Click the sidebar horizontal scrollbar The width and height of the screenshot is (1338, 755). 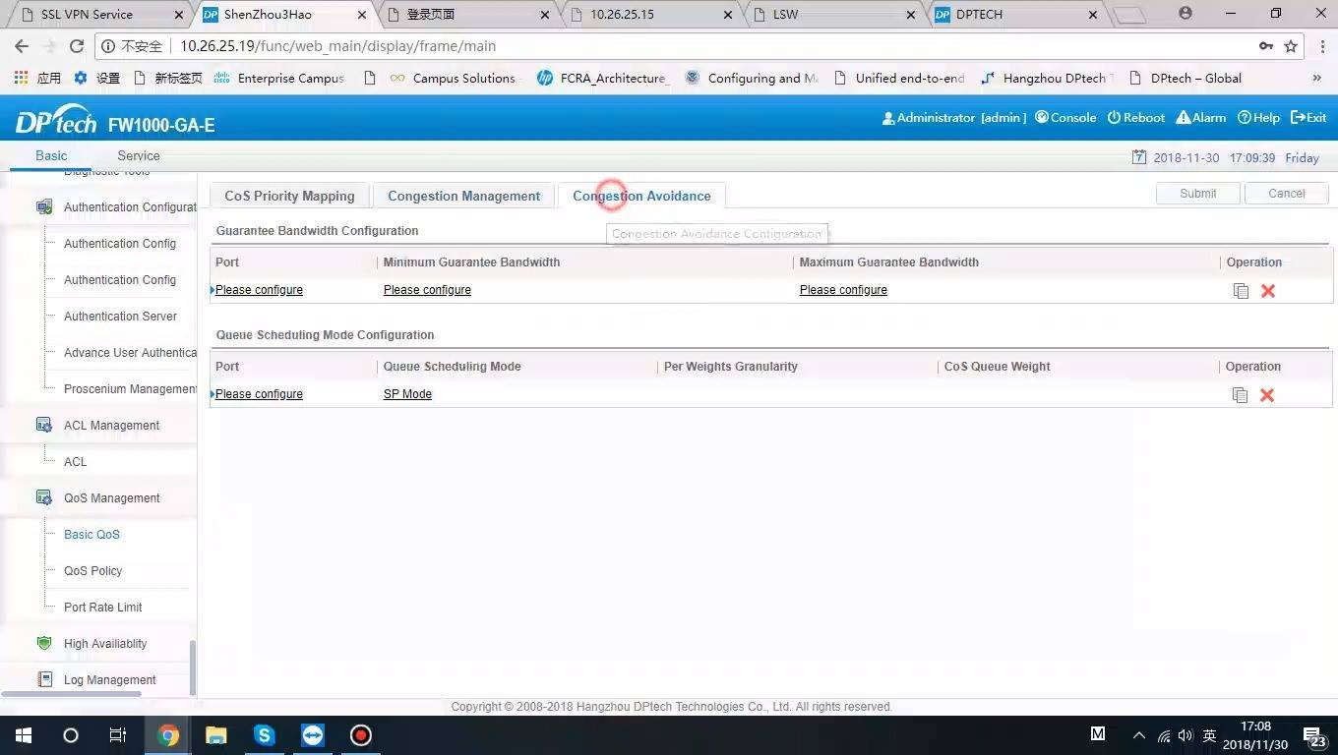[x=71, y=694]
